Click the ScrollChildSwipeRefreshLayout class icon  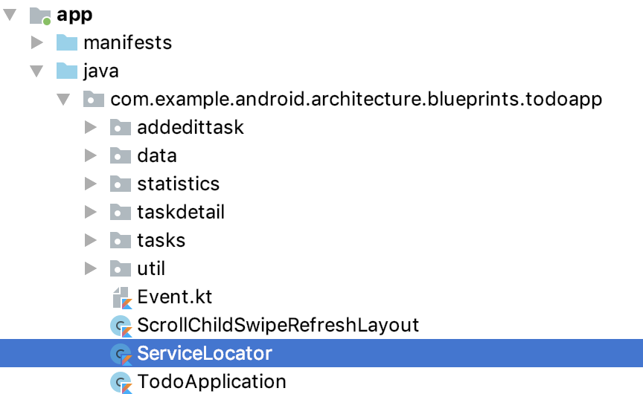(x=121, y=326)
